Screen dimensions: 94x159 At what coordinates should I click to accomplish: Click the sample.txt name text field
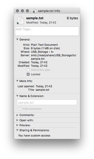point(47,102)
